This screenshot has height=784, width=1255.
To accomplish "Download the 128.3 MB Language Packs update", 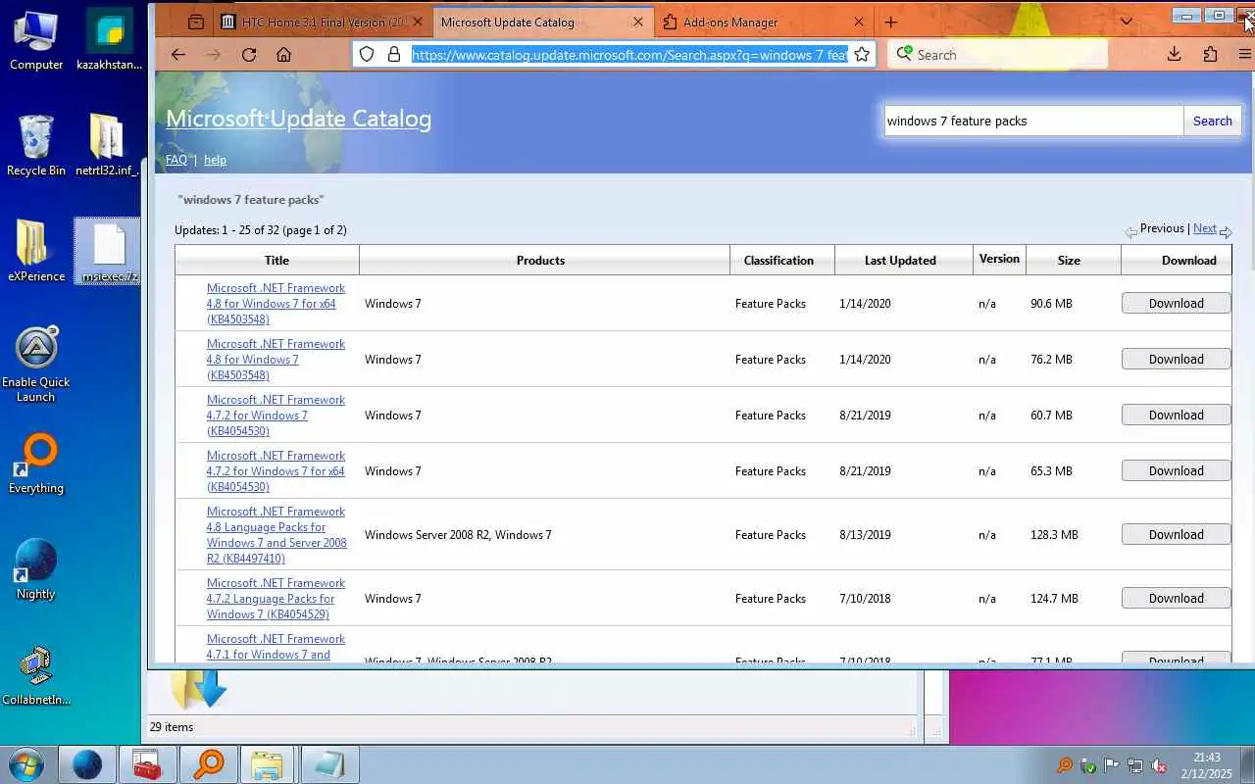I will click(x=1176, y=535).
